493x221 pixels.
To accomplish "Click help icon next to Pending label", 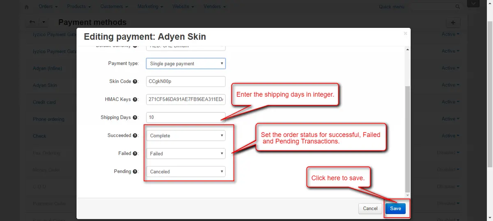I will click(x=135, y=172).
